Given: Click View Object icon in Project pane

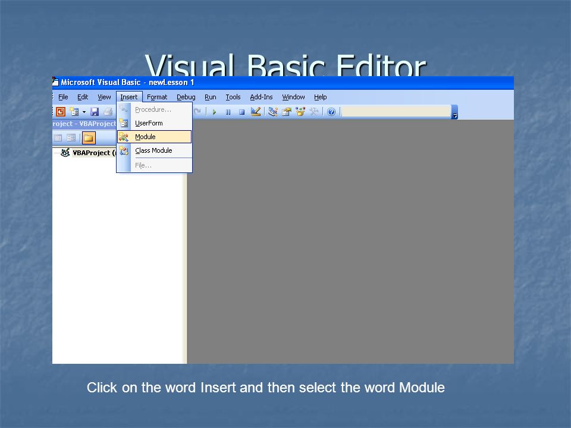Looking at the screenshot, I should coord(71,138).
